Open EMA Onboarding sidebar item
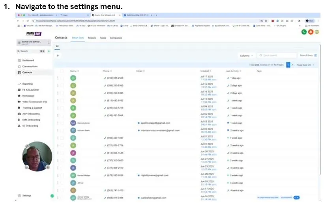 pos(29,120)
